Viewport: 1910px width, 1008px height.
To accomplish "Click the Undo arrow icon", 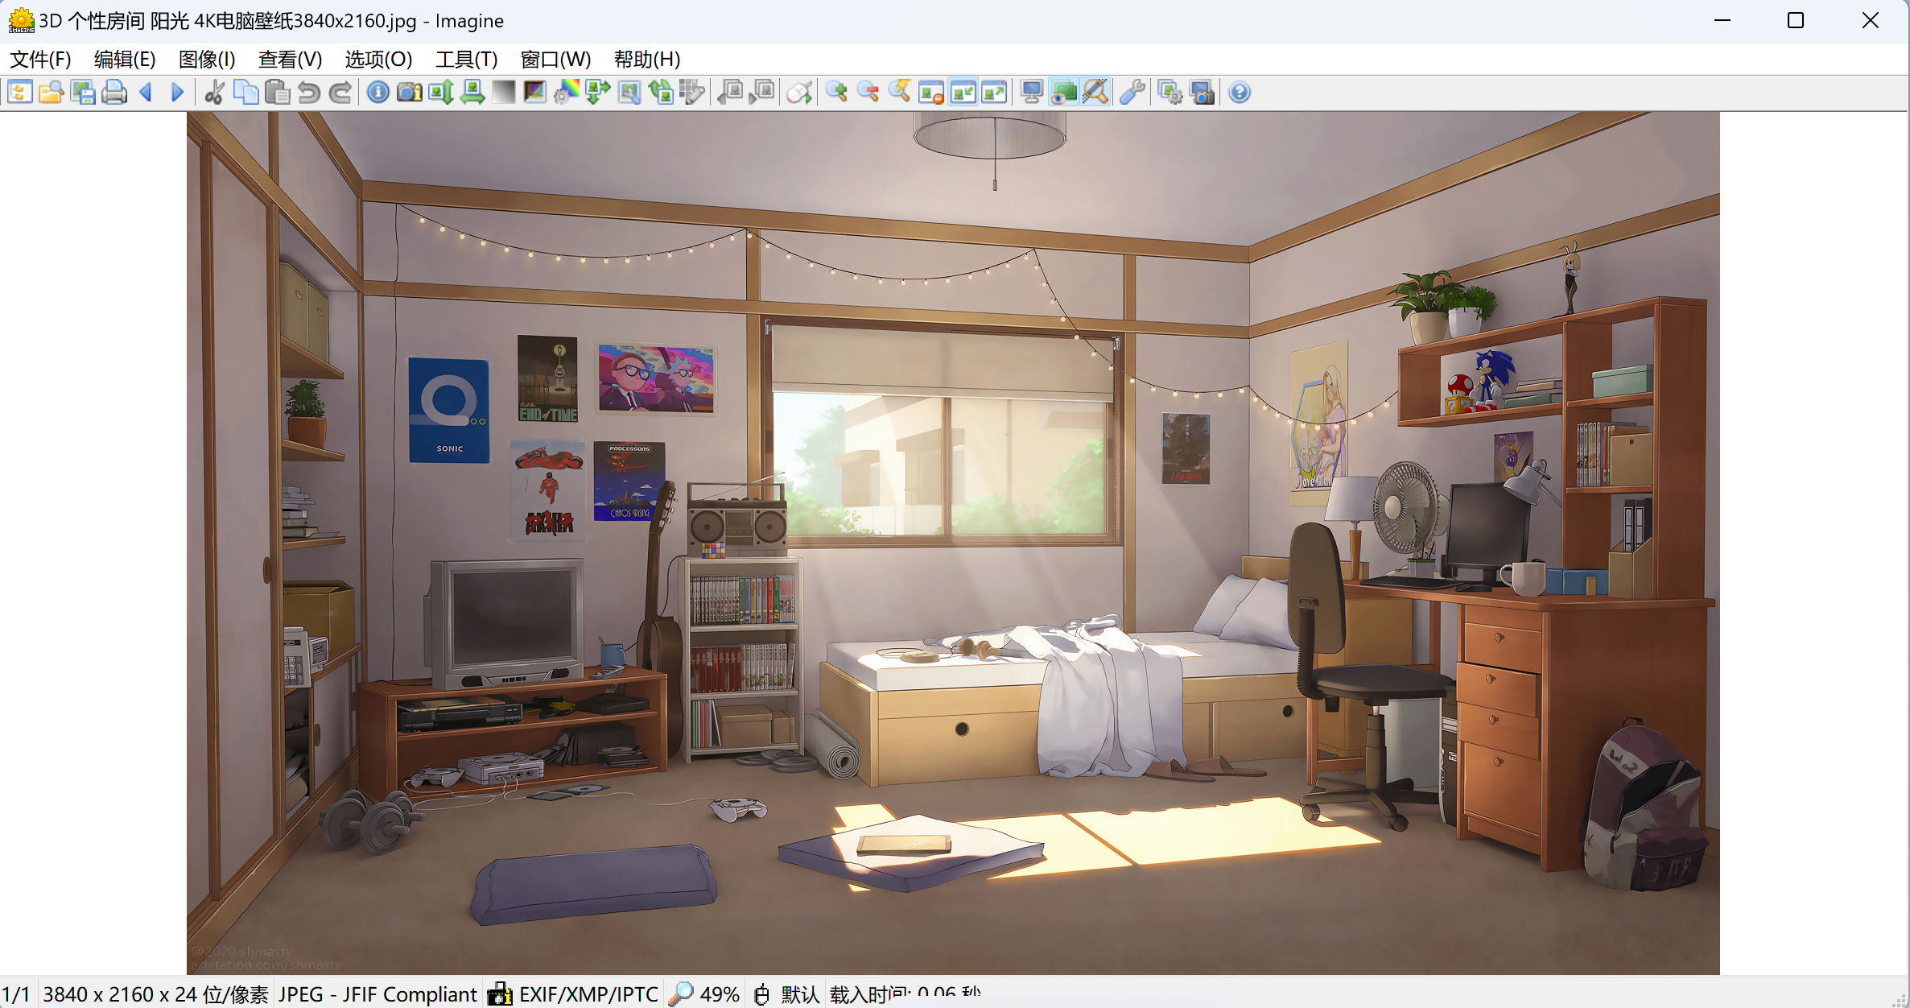I will [x=309, y=93].
